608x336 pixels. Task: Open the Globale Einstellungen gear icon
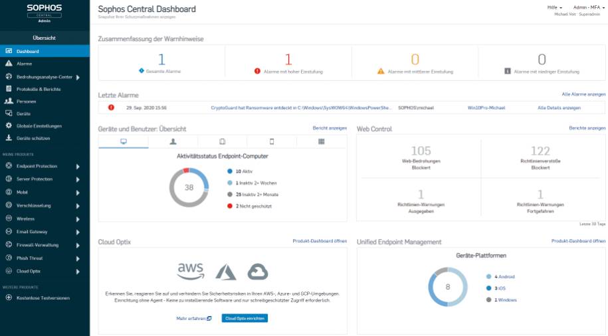click(x=9, y=126)
